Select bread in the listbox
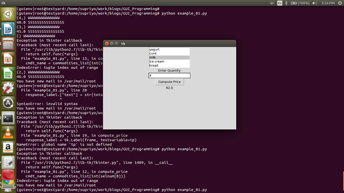Image resolution: width=344 pixels, height=193 pixels. point(169,65)
